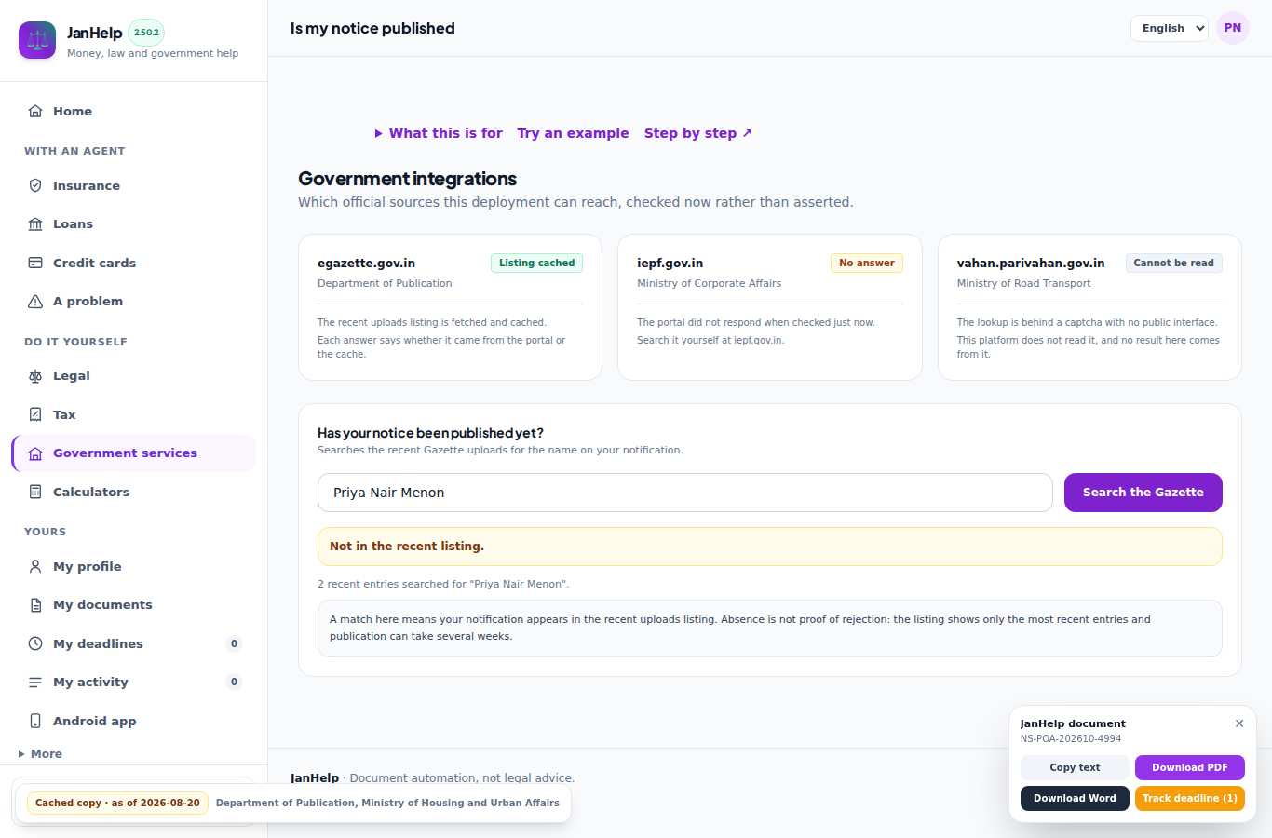Click the My activity list icon
1272x838 pixels.
(x=35, y=682)
